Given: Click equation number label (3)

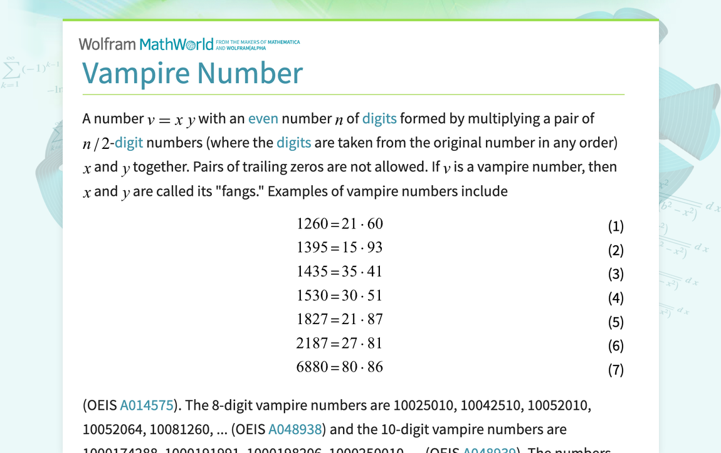Looking at the screenshot, I should click(616, 274).
